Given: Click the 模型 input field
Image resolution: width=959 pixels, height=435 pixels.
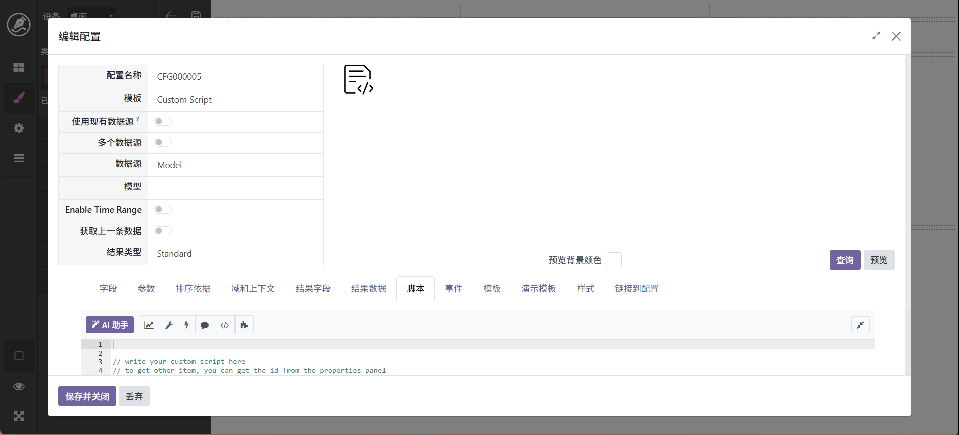Looking at the screenshot, I should click(x=235, y=187).
